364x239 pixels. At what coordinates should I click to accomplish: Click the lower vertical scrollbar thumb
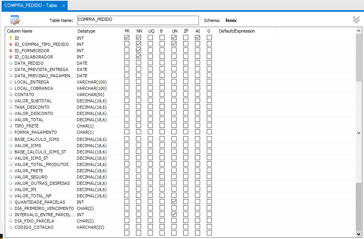[358, 207]
